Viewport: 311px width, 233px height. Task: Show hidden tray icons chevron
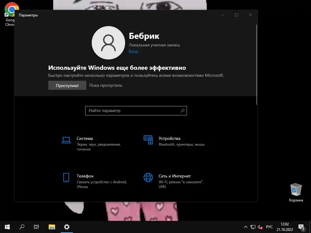(x=245, y=227)
